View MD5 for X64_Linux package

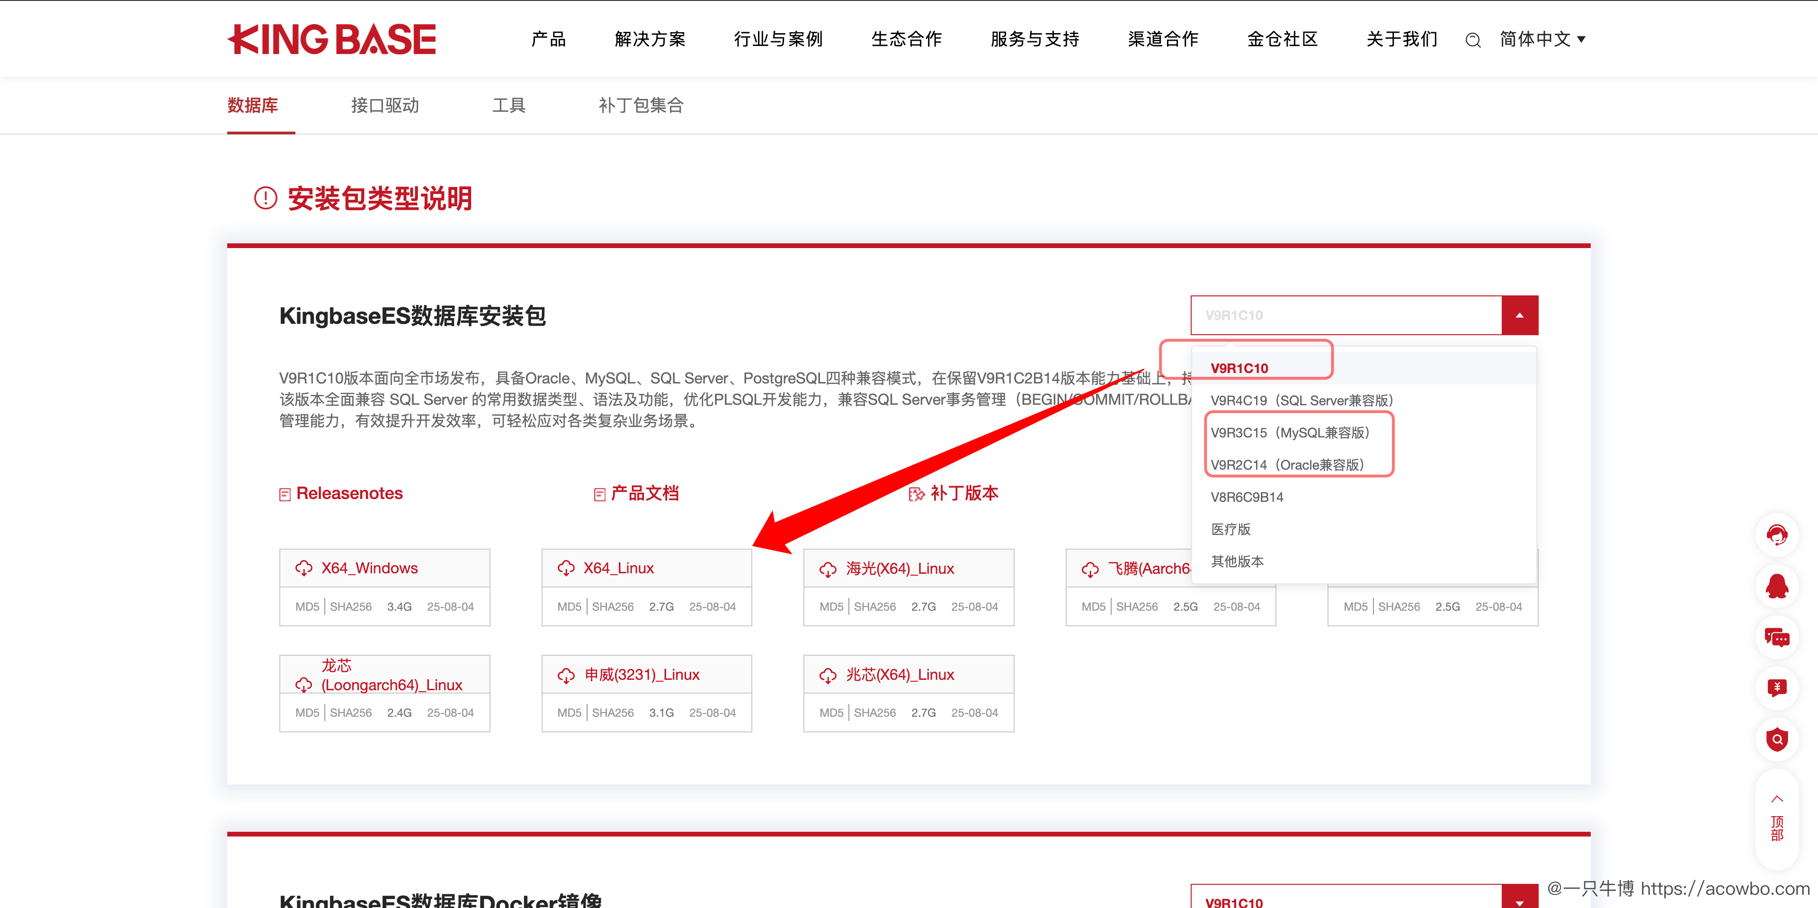pos(570,607)
